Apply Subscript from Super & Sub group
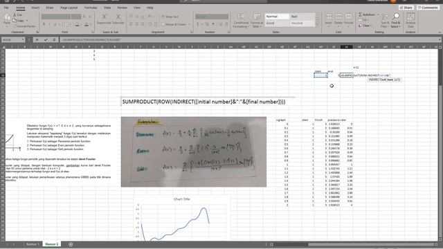The height and width of the screenshot is (249, 443). (x=118, y=19)
